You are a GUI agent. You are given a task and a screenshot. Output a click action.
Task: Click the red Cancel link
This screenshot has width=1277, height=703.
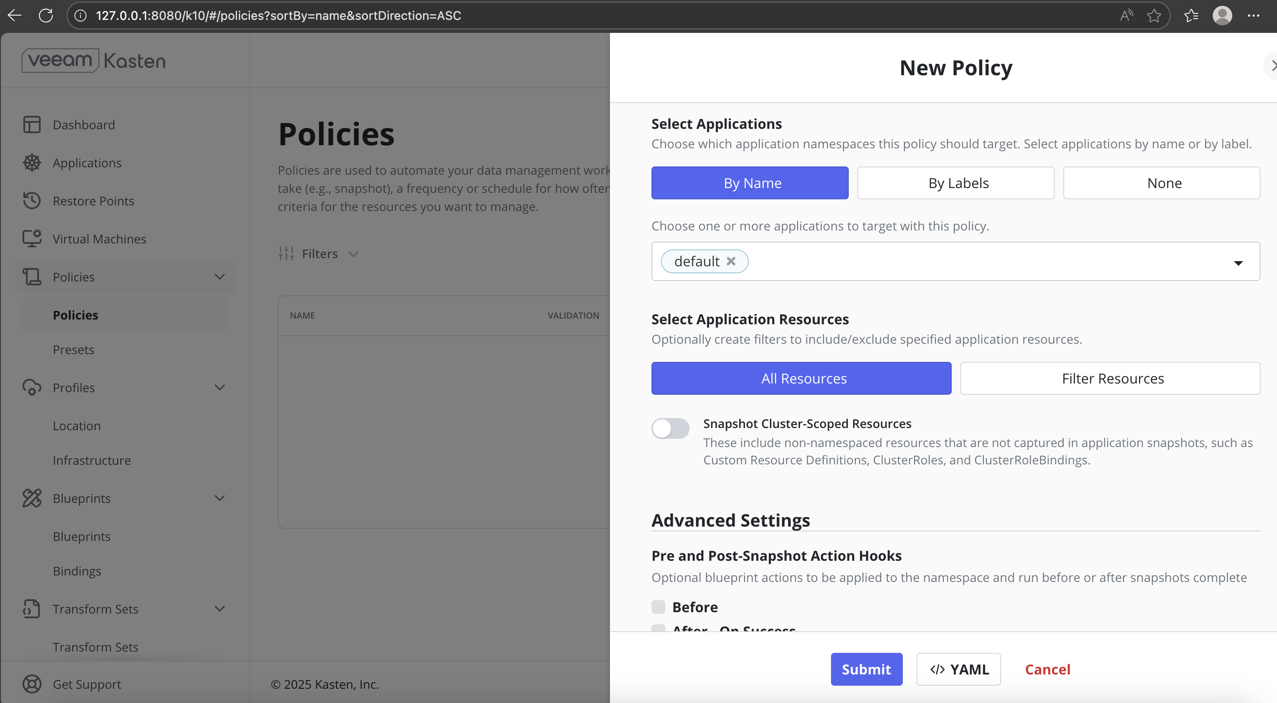pyautogui.click(x=1047, y=669)
